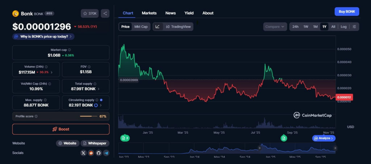Switch to TradingView chart mode
Screen dimensions: 371x164
[x=178, y=27]
